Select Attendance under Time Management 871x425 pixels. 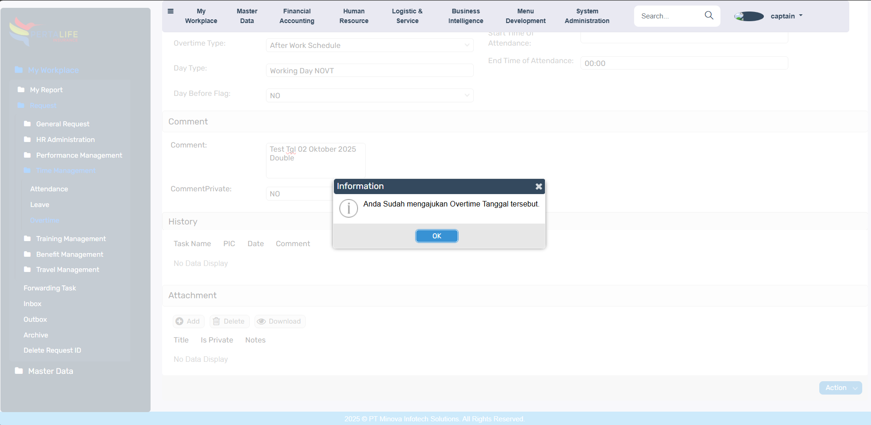(49, 189)
